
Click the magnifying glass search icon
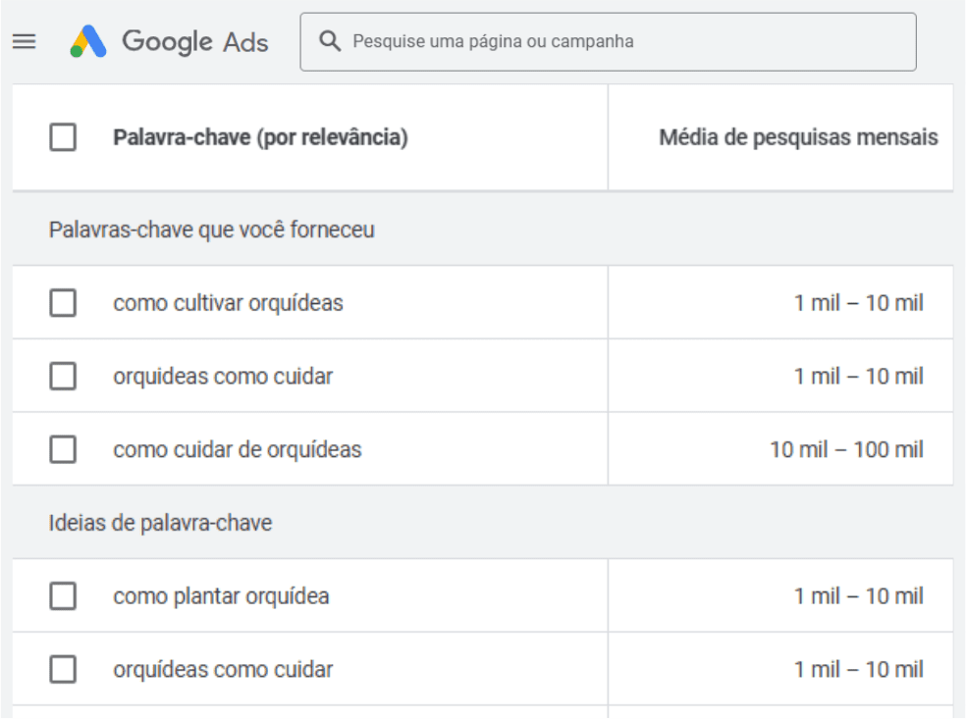coord(331,41)
